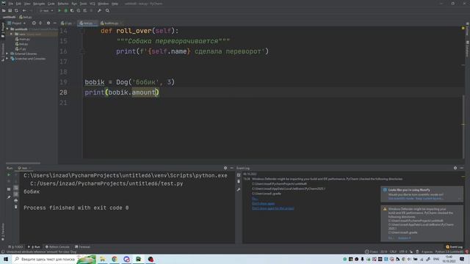Hide the Event Log panel
The image size is (470, 264).
tap(462, 168)
